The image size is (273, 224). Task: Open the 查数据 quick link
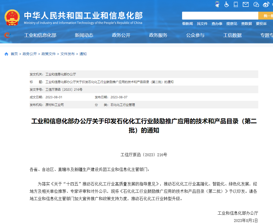click(247, 24)
